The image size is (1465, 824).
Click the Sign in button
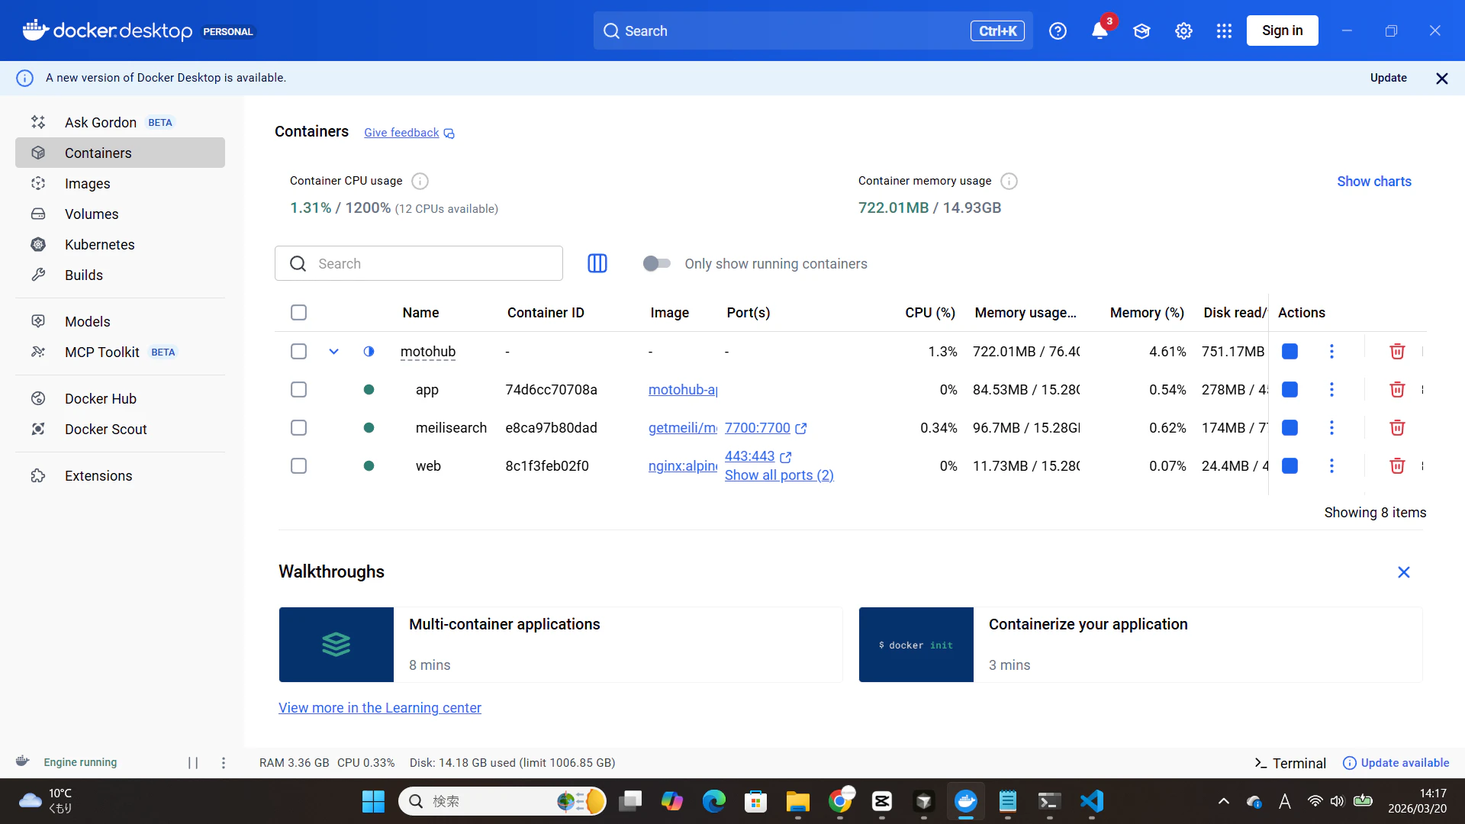[x=1282, y=31]
